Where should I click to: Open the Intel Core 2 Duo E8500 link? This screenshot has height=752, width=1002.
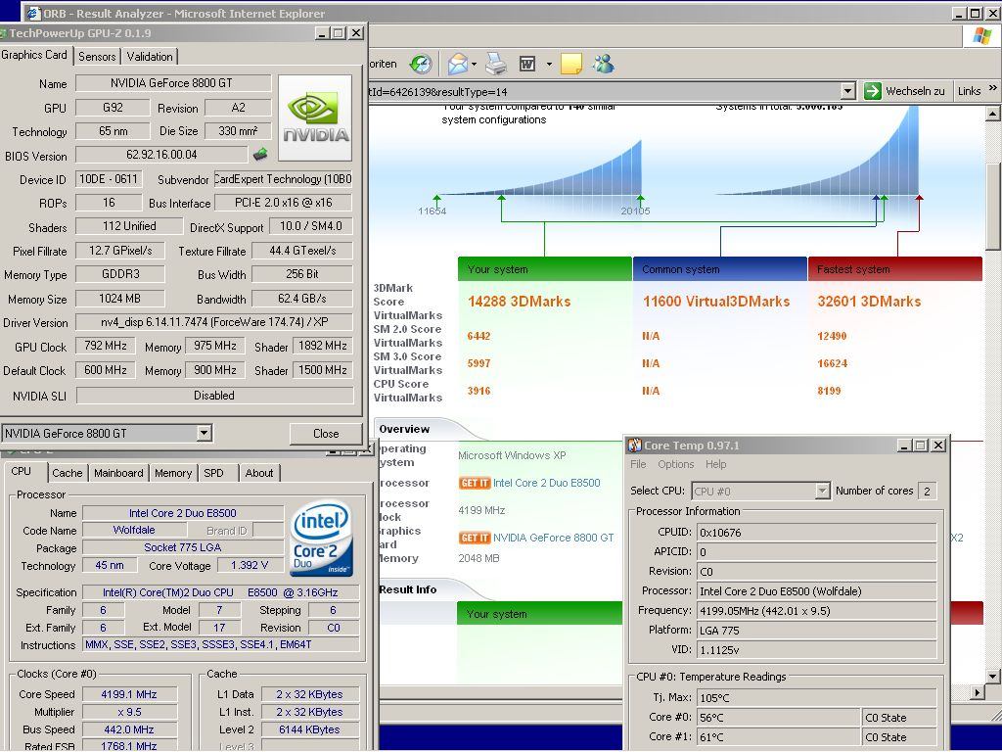pyautogui.click(x=547, y=483)
